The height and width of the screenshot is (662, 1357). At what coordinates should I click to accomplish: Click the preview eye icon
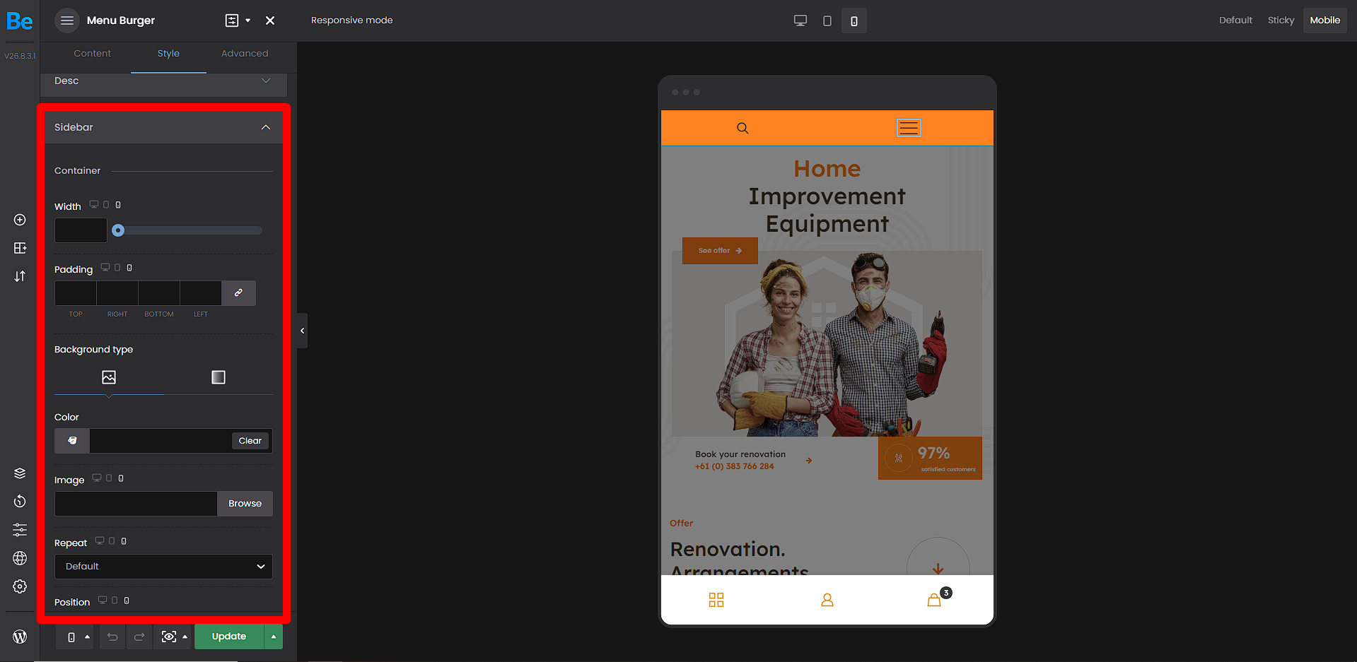[x=168, y=637]
